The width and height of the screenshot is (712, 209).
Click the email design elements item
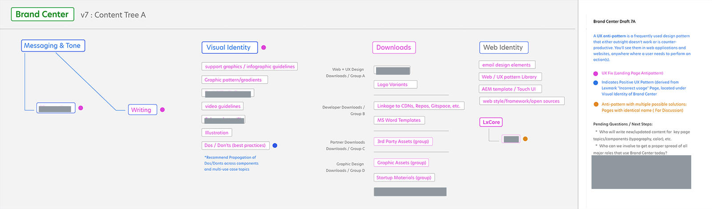point(506,65)
